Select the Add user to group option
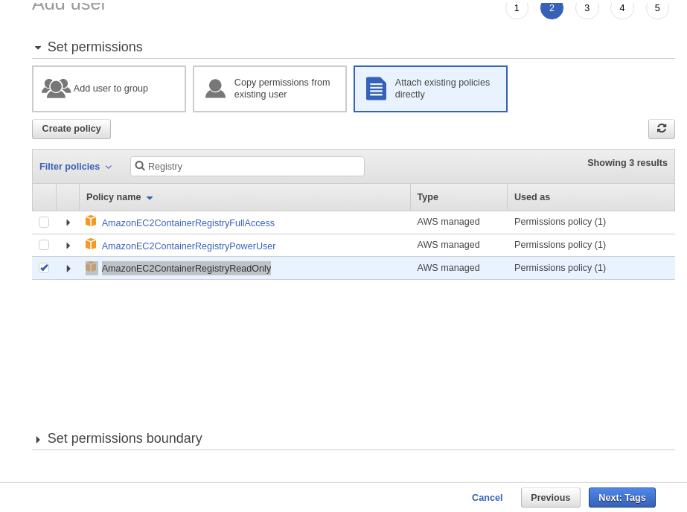Image resolution: width=687 pixels, height=512 pixels. click(109, 88)
